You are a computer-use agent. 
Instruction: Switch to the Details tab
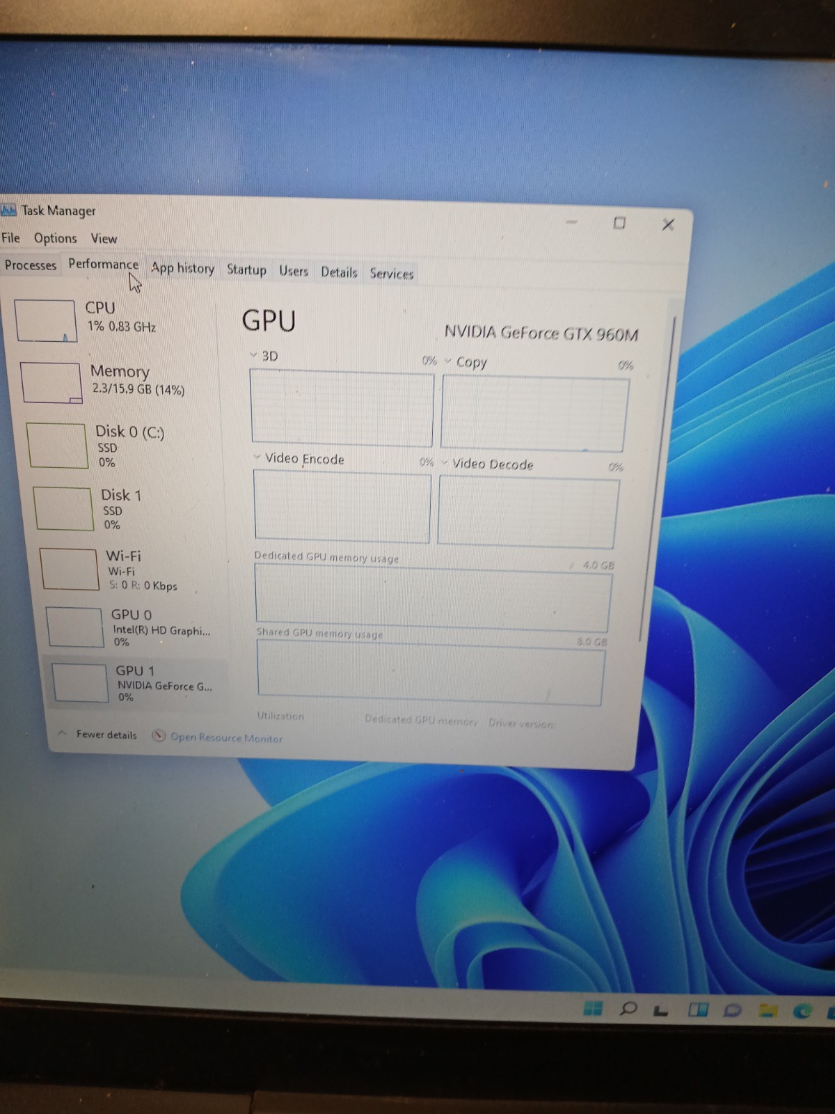[x=339, y=272]
